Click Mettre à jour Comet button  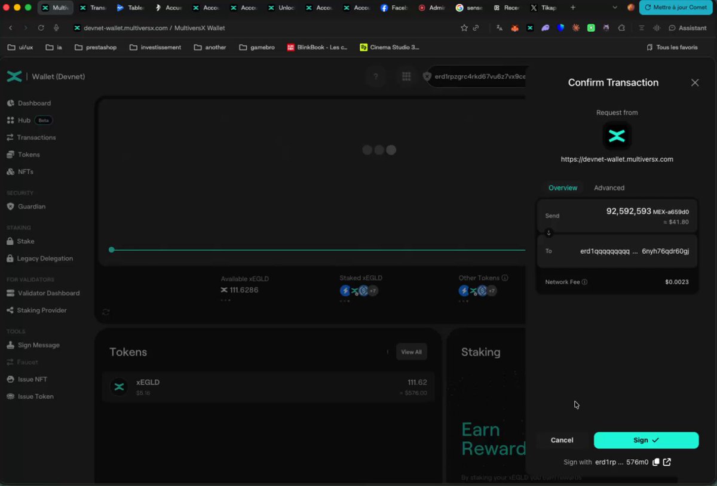point(676,8)
